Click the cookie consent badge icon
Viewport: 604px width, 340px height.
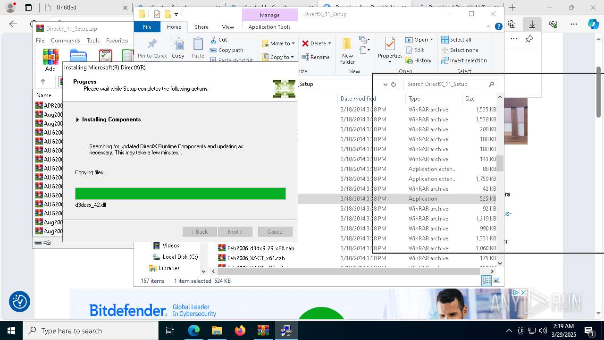(20, 302)
